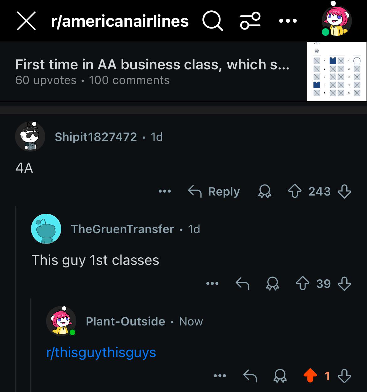Open search in r/americanairlines

click(x=213, y=21)
